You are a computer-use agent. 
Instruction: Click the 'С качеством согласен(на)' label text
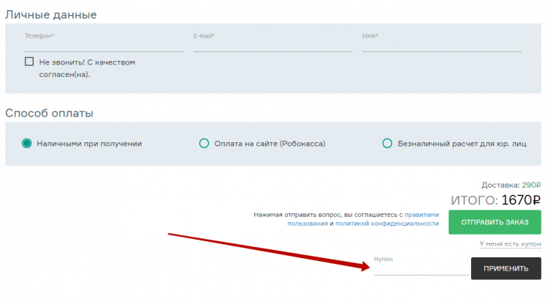tap(87, 68)
